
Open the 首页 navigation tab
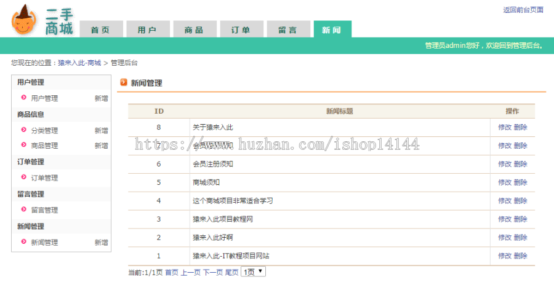(x=101, y=29)
